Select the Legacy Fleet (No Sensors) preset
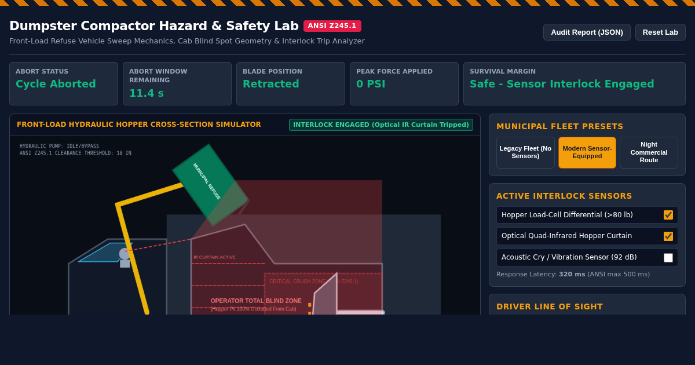The height and width of the screenshot is (365, 695). tap(525, 152)
